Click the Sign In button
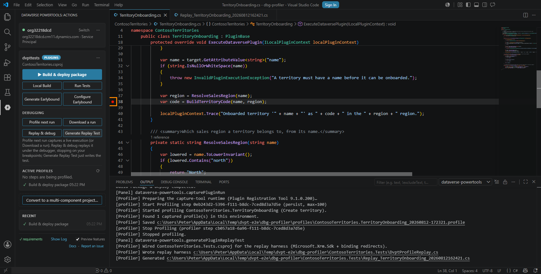 (331, 5)
